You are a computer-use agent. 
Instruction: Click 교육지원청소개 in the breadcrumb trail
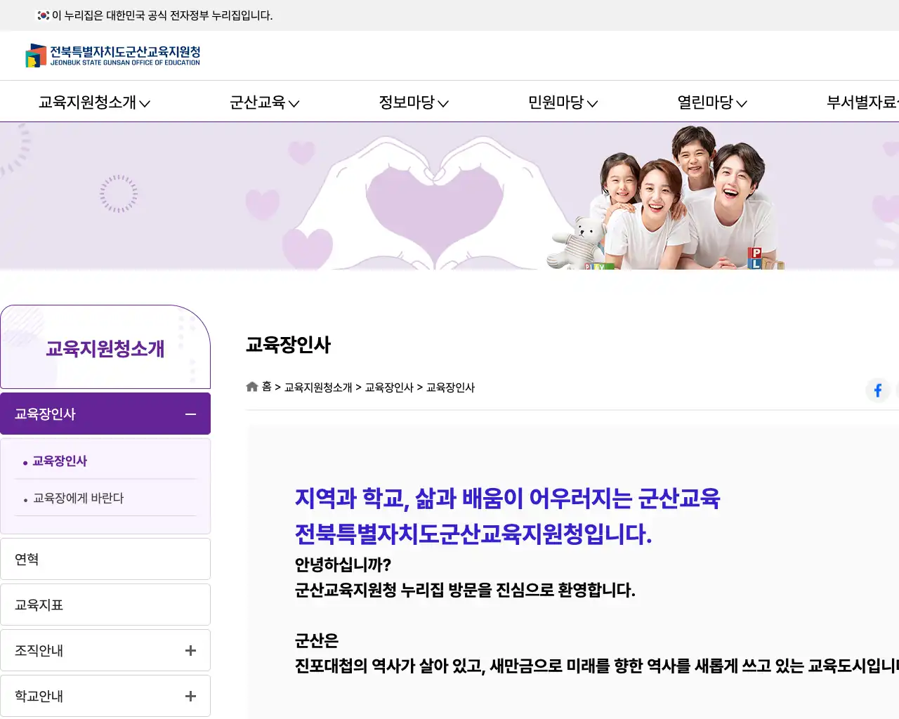pyautogui.click(x=317, y=387)
